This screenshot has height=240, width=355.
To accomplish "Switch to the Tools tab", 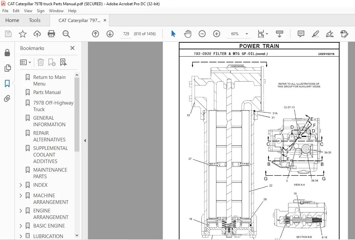I will pos(35,20).
